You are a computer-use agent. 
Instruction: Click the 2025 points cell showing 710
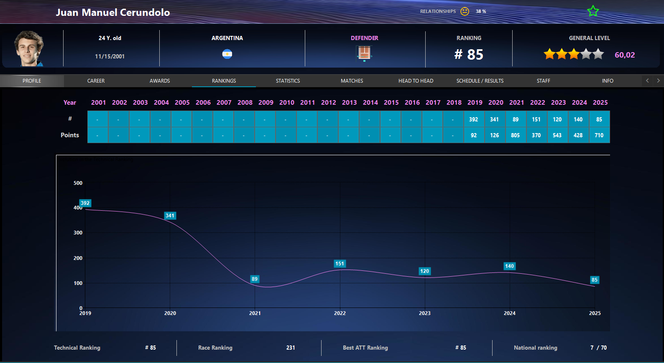pyautogui.click(x=599, y=135)
